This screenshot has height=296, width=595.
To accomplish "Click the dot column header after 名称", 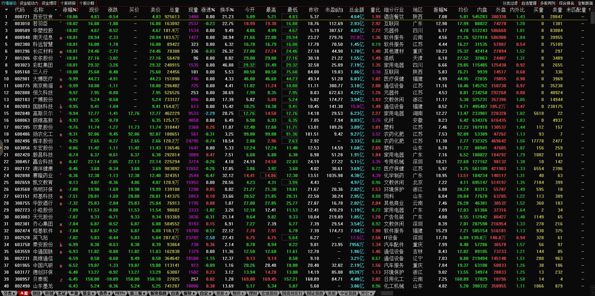I will pos(56,10).
